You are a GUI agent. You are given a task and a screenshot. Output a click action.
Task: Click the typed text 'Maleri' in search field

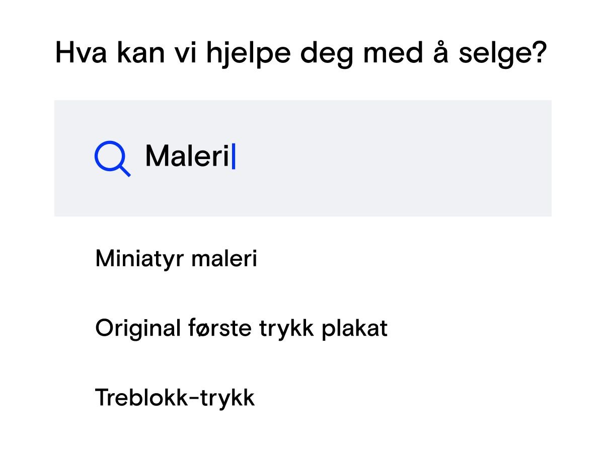pos(187,157)
